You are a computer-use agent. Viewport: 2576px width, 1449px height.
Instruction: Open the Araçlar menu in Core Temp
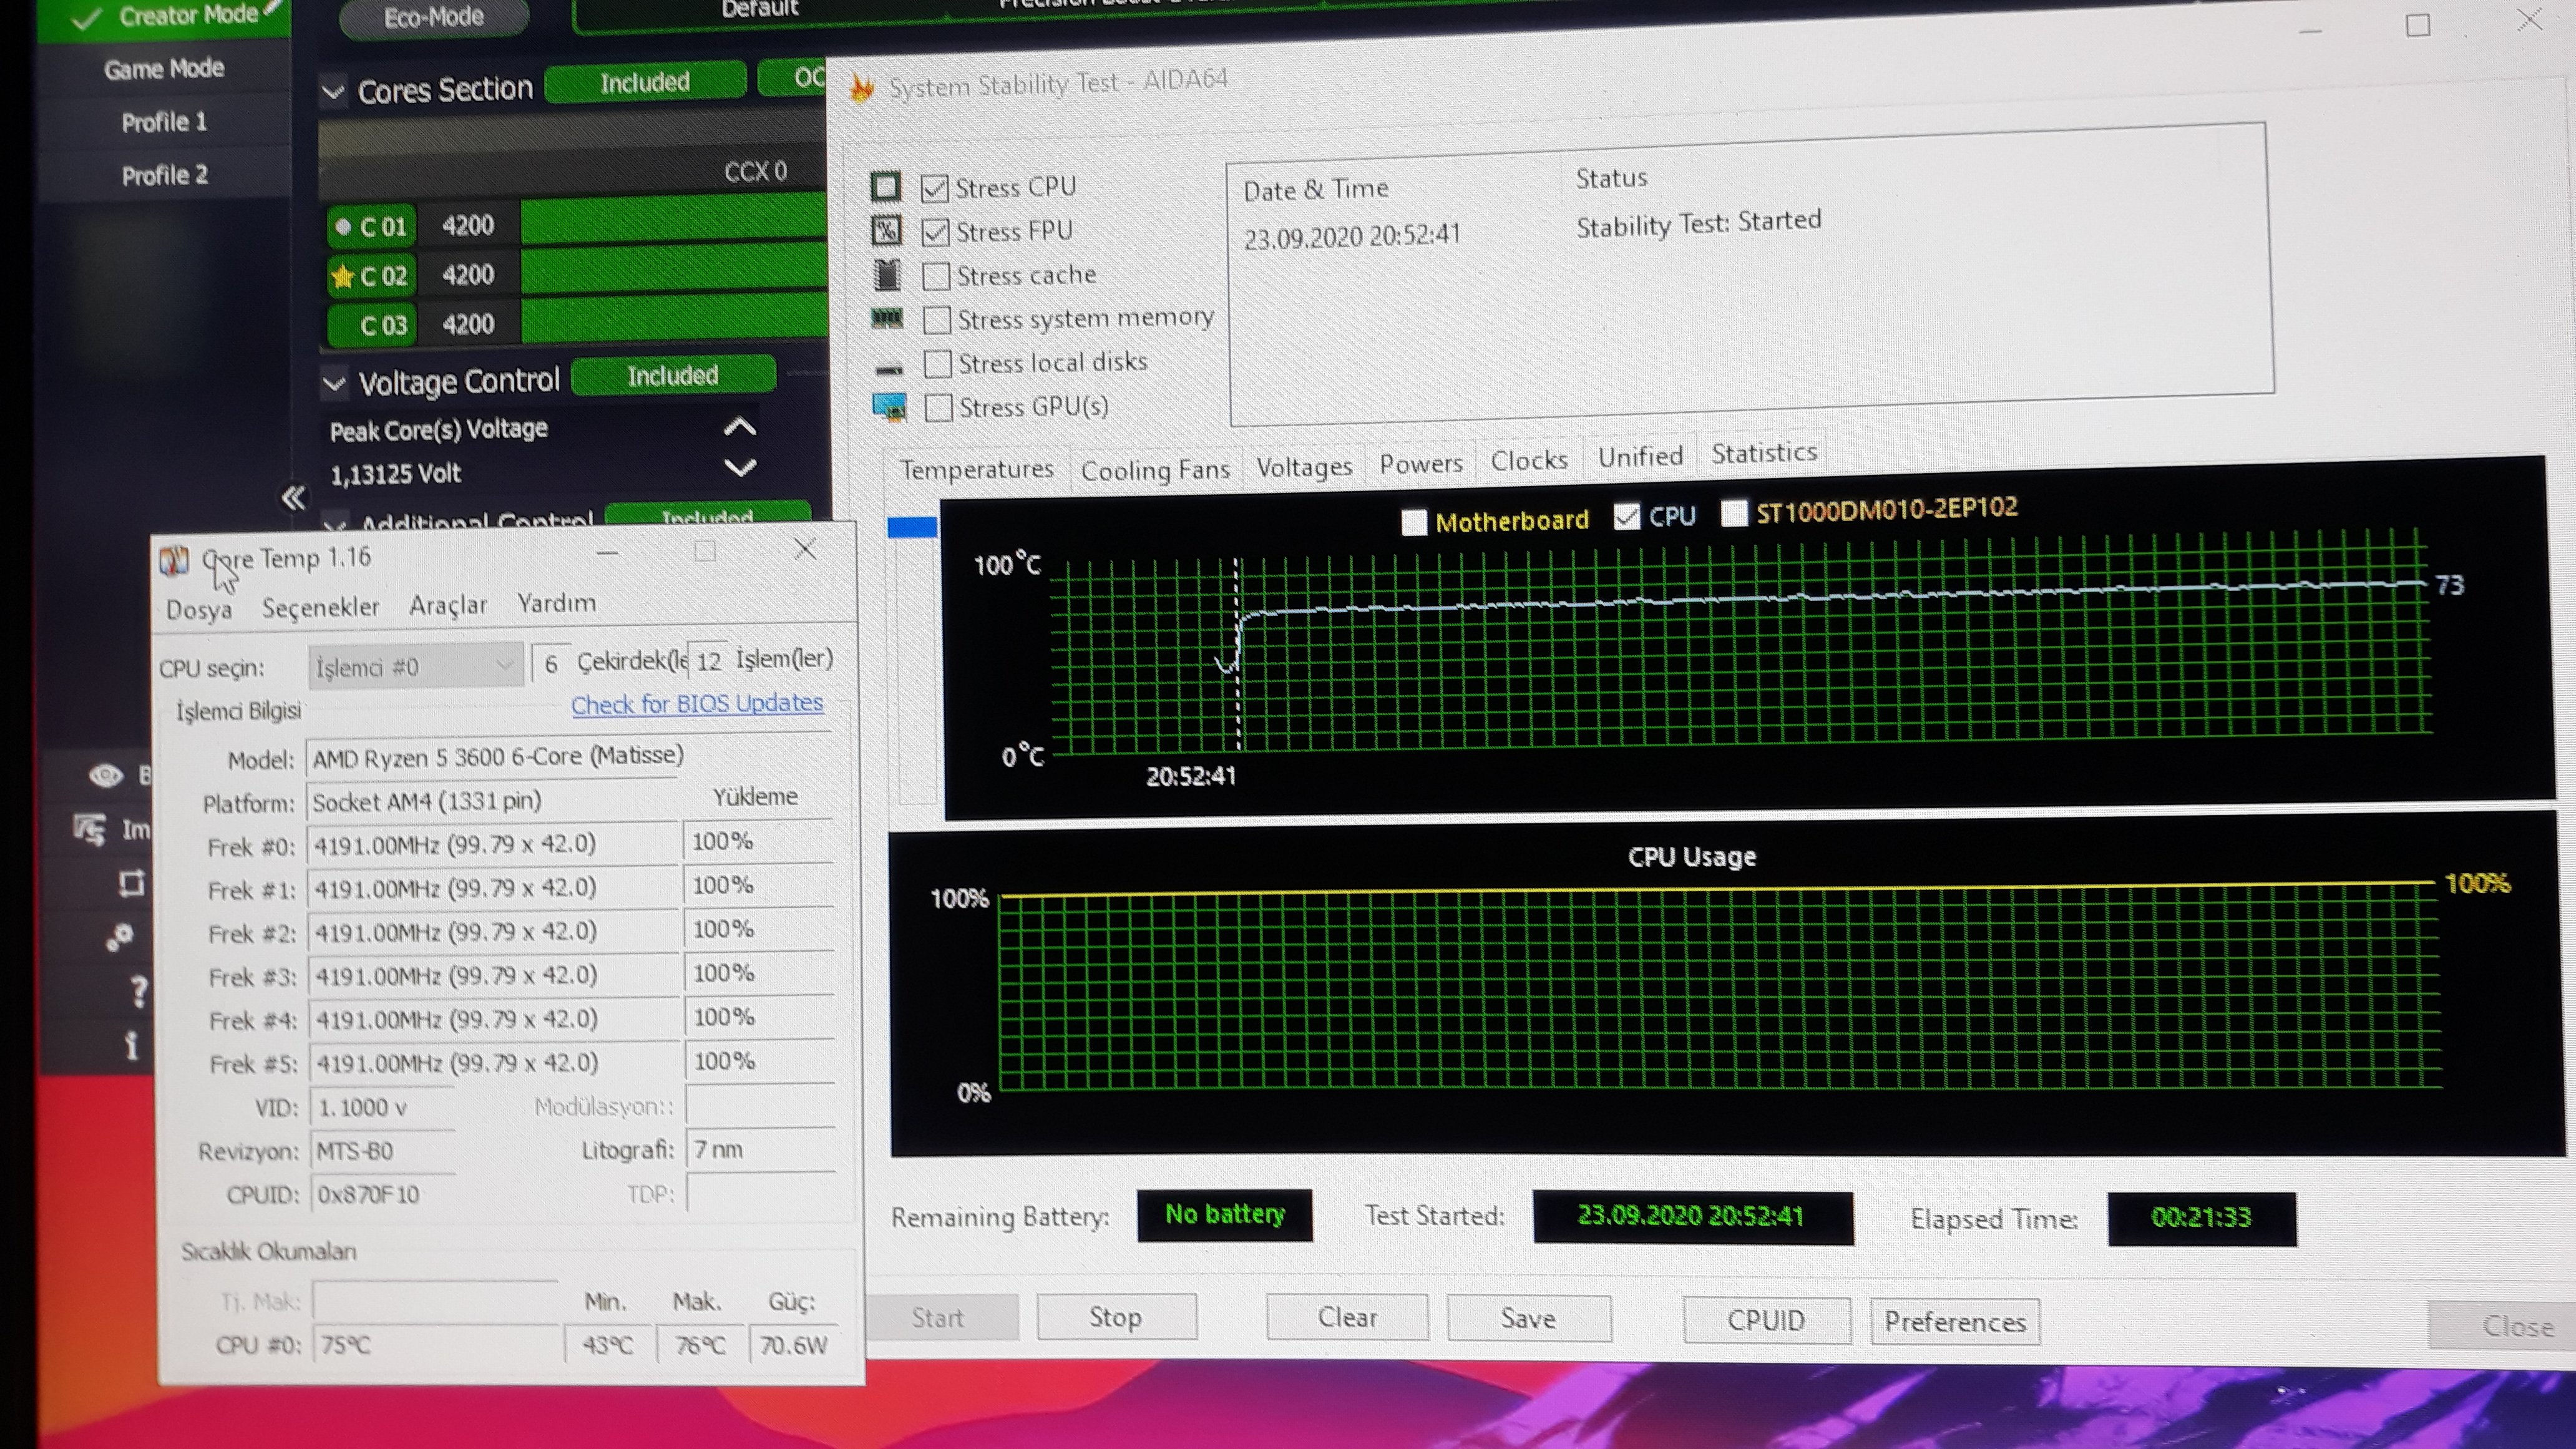[448, 605]
